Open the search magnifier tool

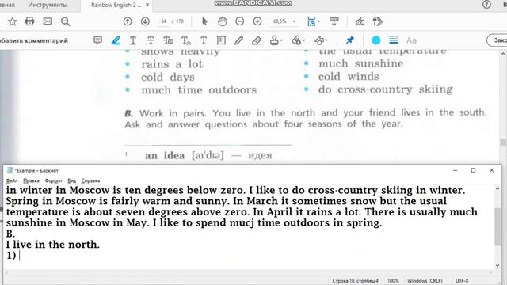[65, 21]
